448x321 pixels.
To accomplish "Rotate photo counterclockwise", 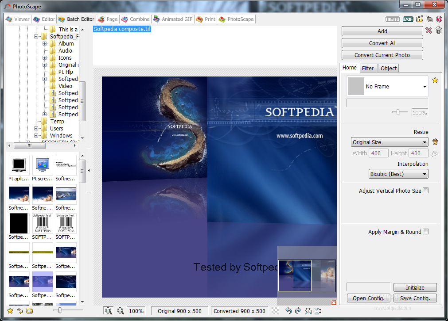I will (x=288, y=311).
